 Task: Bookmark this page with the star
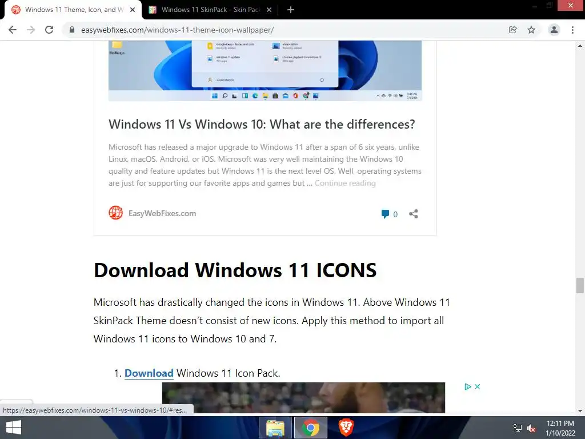531,30
